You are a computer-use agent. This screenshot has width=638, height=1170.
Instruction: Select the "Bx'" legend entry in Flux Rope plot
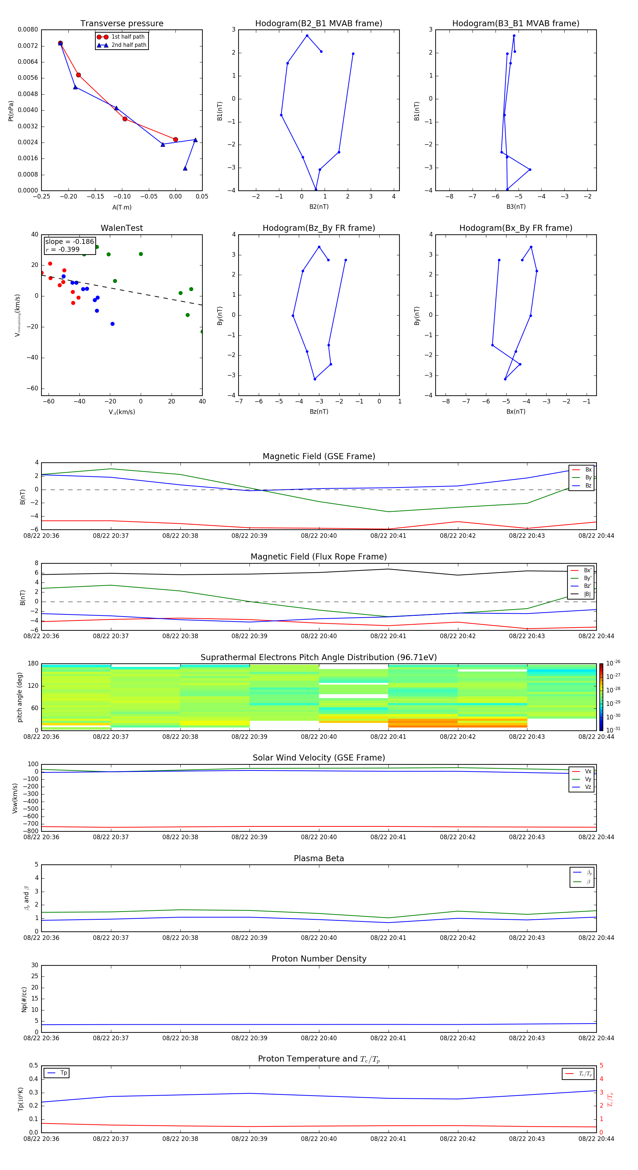(581, 570)
